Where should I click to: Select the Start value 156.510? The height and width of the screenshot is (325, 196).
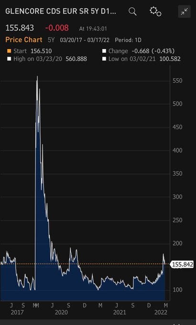[x=41, y=51]
